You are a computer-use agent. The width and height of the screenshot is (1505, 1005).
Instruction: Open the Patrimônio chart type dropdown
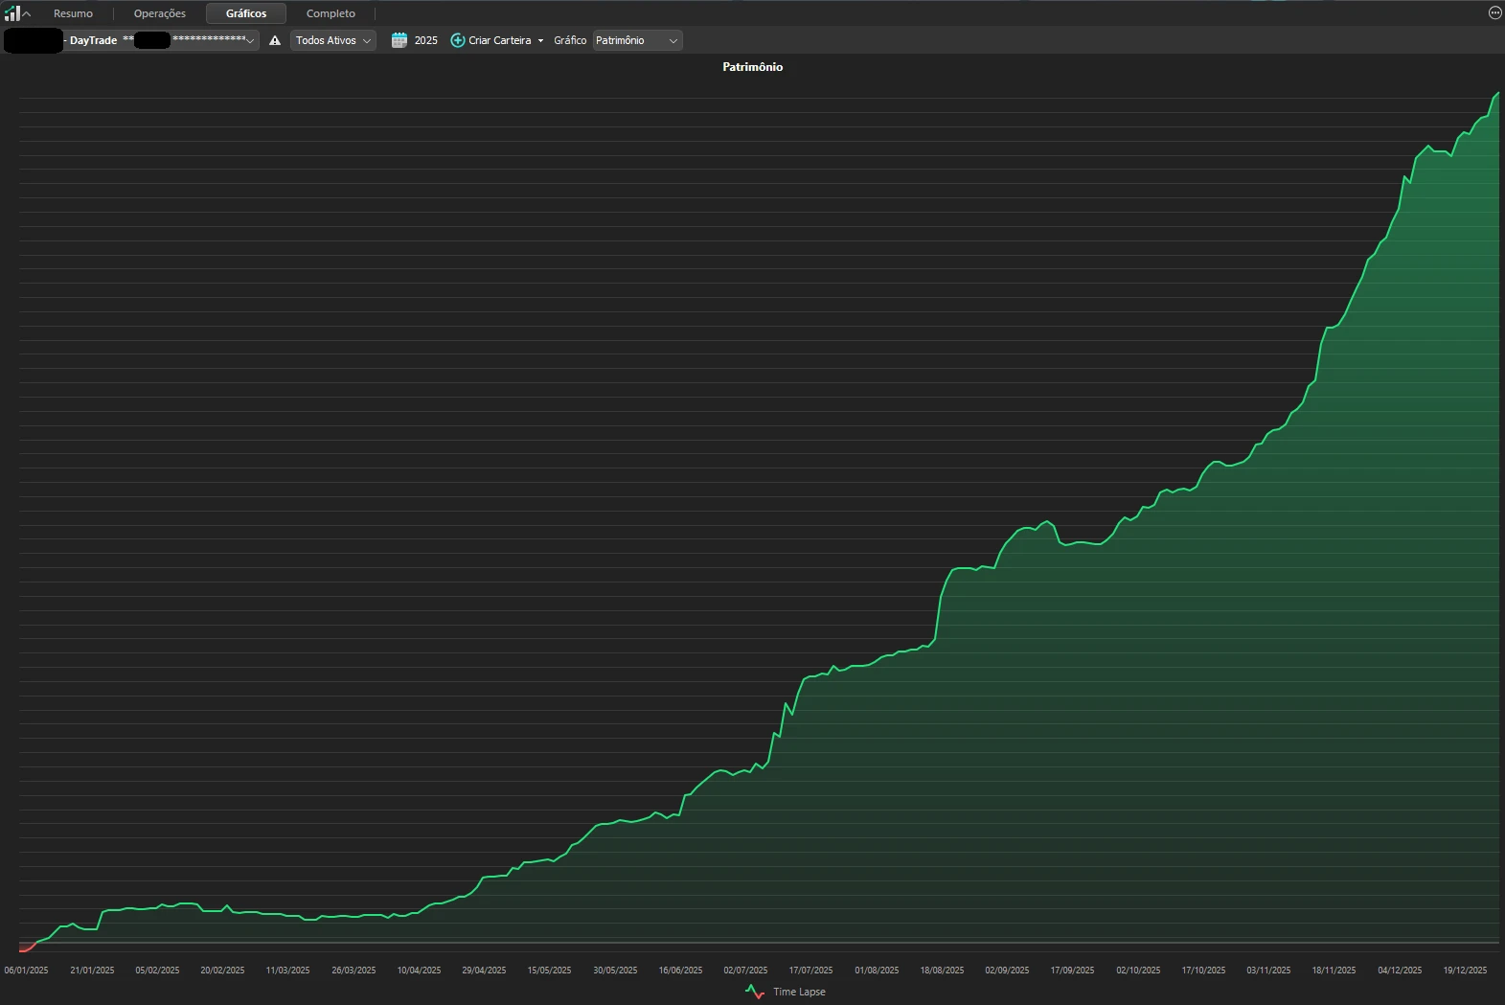pyautogui.click(x=637, y=40)
